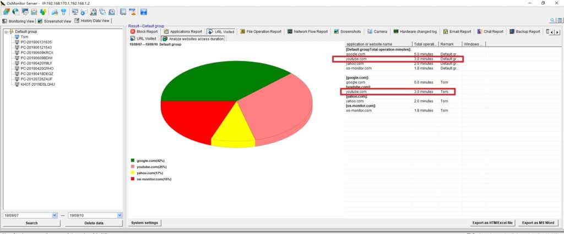
Task: Click the disc drive toolbar icon
Action: 112,12
